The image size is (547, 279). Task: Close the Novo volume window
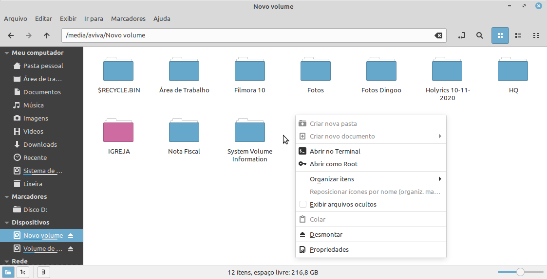coord(539,6)
